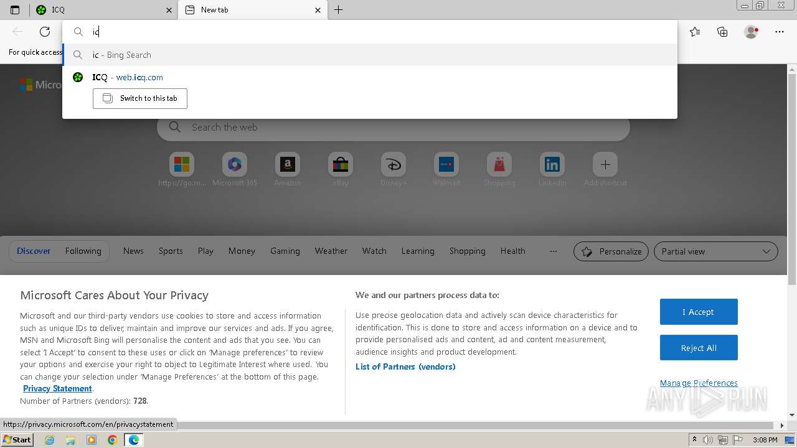This screenshot has width=797, height=448.
Task: Launch Chrome from taskbar
Action: [x=112, y=440]
